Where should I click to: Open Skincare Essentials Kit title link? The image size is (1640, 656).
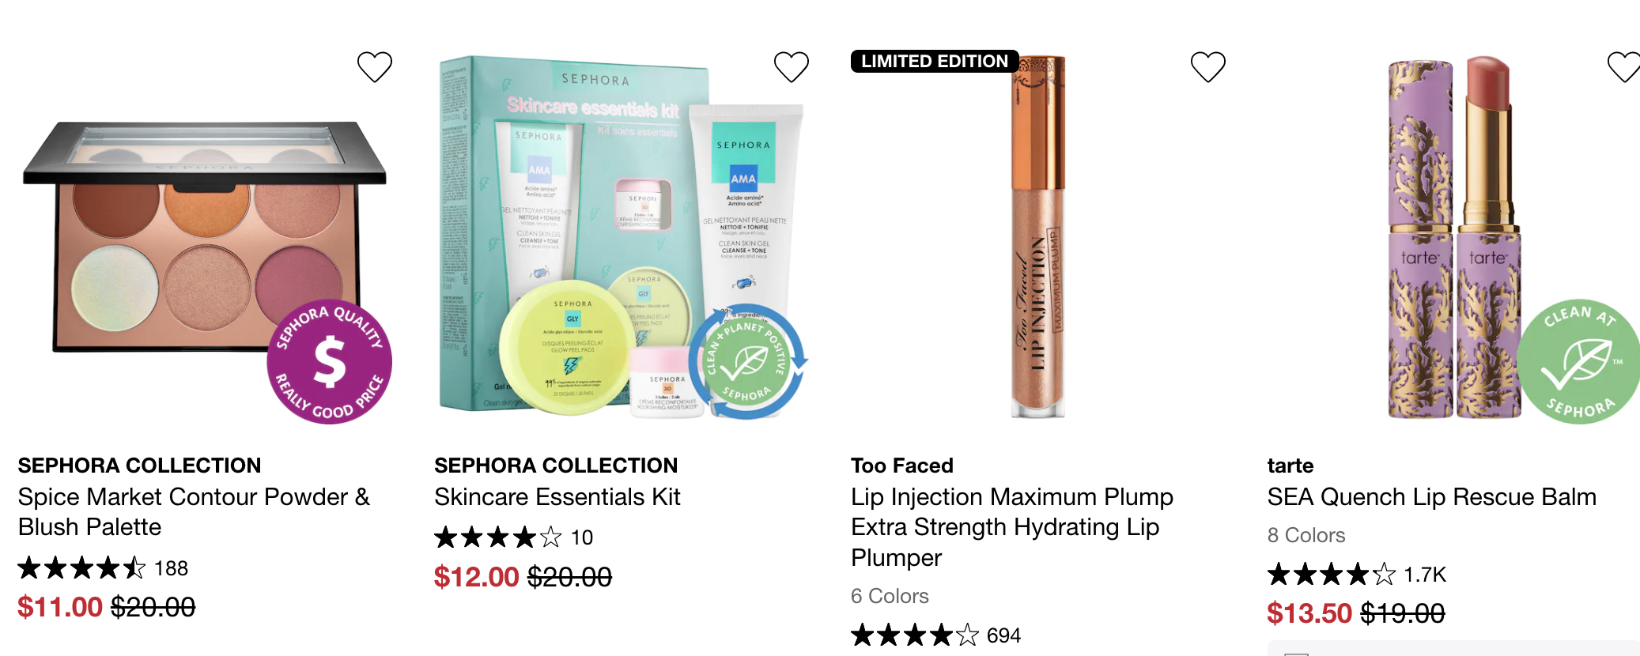(557, 497)
